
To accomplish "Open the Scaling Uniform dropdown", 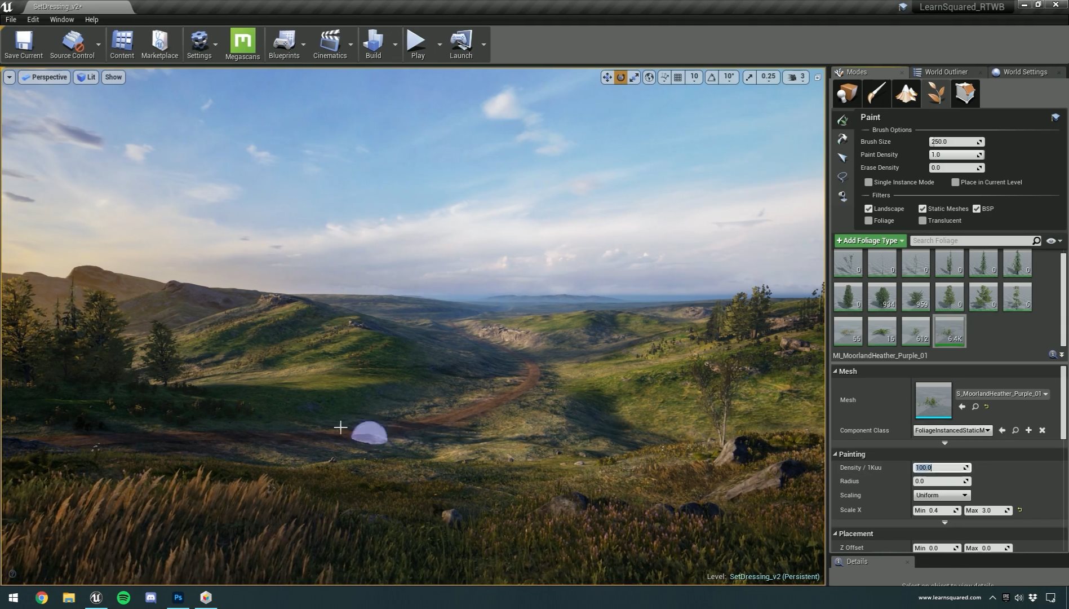I will (x=941, y=495).
